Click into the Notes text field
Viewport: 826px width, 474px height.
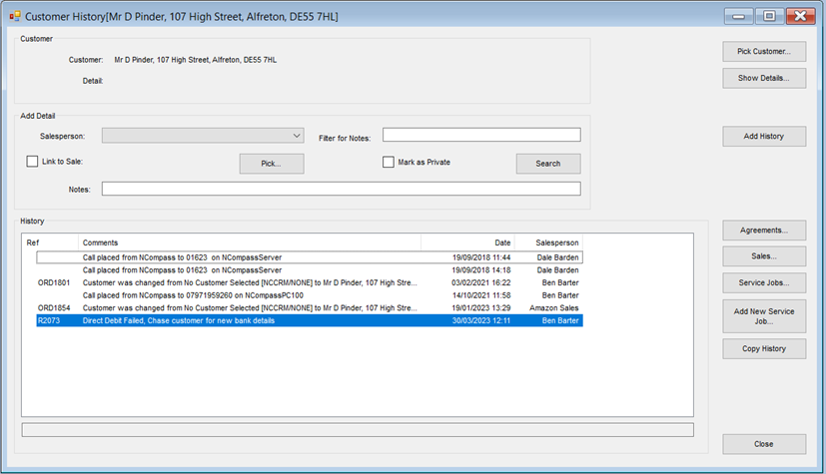341,189
